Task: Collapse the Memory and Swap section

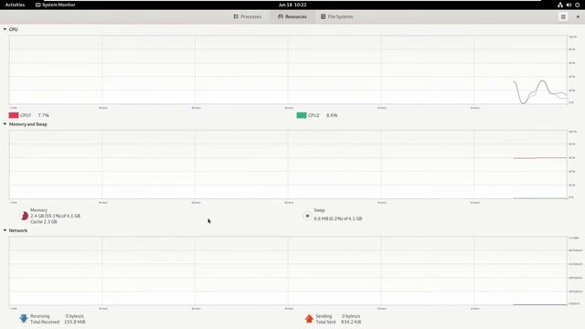Action: click(x=5, y=124)
